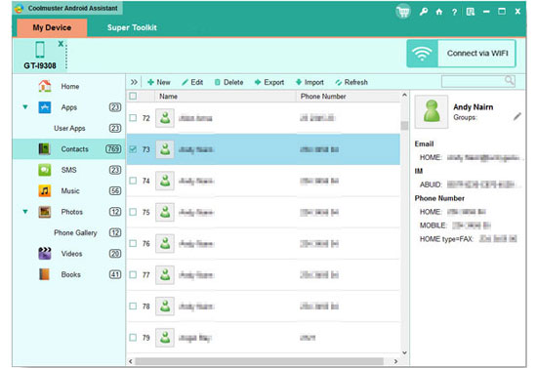Viewport: 537px width, 368px height.
Task: Check the box for contact 77
Action: pyautogui.click(x=133, y=275)
